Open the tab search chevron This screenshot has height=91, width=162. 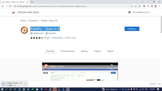point(143,2)
